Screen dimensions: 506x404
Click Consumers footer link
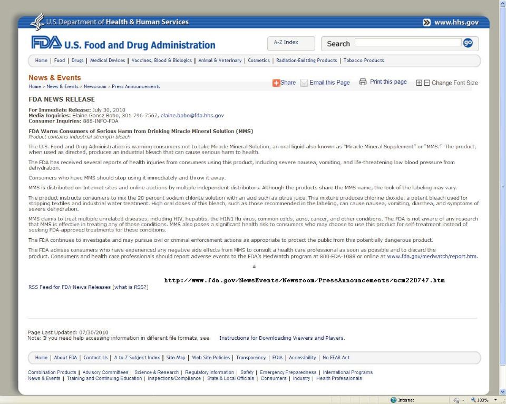tap(274, 378)
